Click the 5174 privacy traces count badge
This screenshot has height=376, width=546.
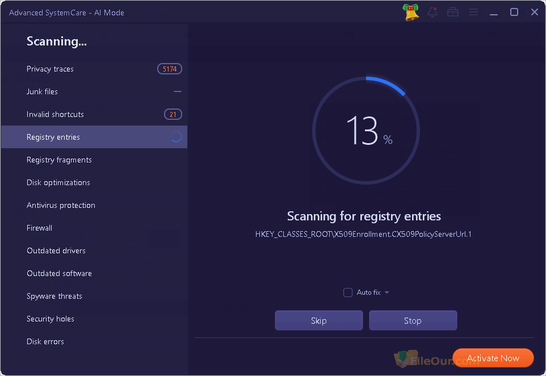pos(170,69)
